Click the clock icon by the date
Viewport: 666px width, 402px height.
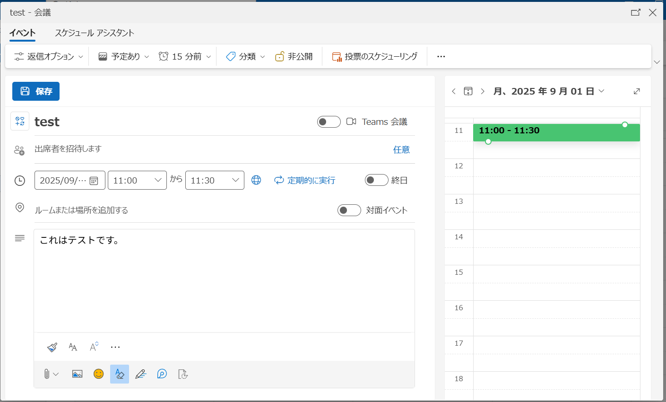click(20, 181)
